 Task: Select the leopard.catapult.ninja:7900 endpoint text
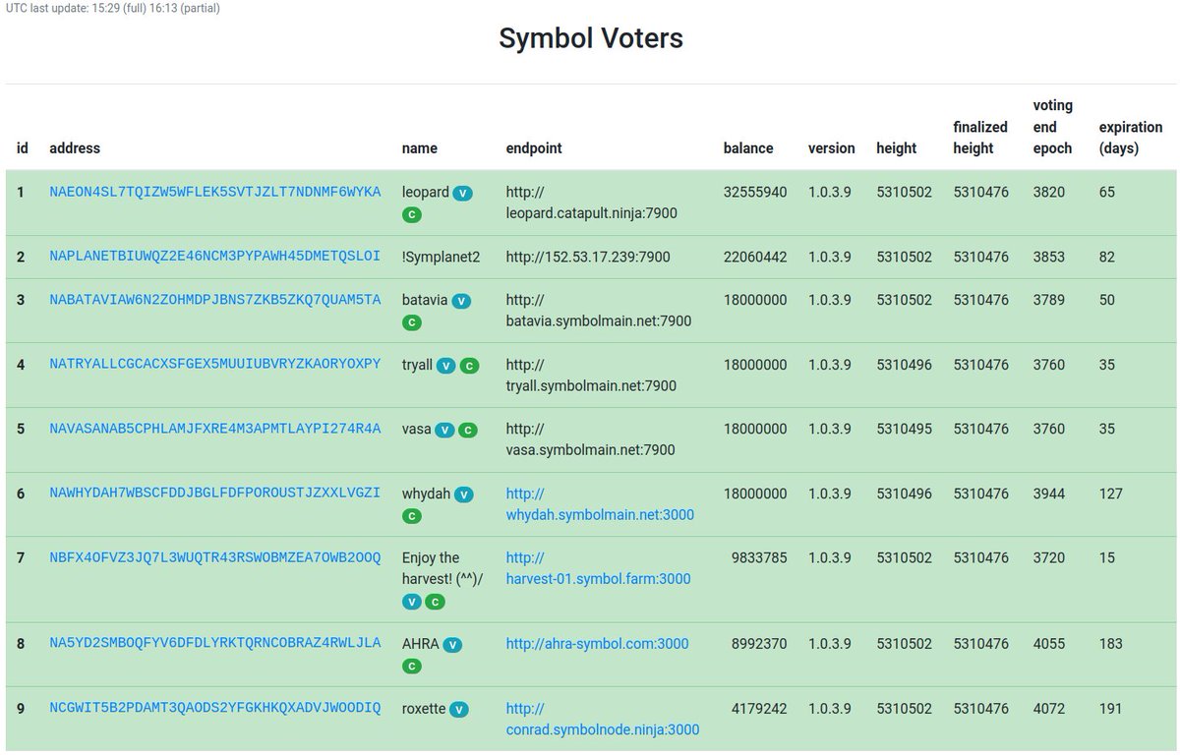pyautogui.click(x=592, y=203)
